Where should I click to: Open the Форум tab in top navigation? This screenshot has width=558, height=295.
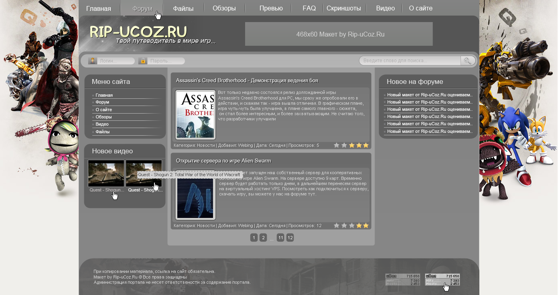pyautogui.click(x=142, y=8)
